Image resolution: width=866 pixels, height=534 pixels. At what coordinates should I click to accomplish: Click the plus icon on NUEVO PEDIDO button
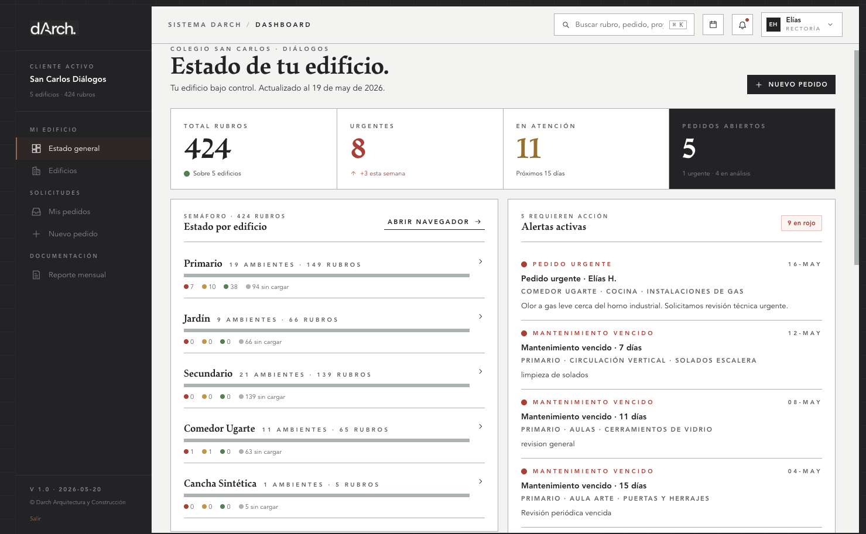(759, 85)
